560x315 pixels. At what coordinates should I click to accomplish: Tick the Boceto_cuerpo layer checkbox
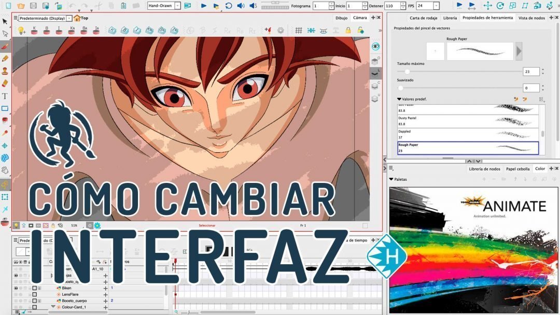(x=35, y=300)
